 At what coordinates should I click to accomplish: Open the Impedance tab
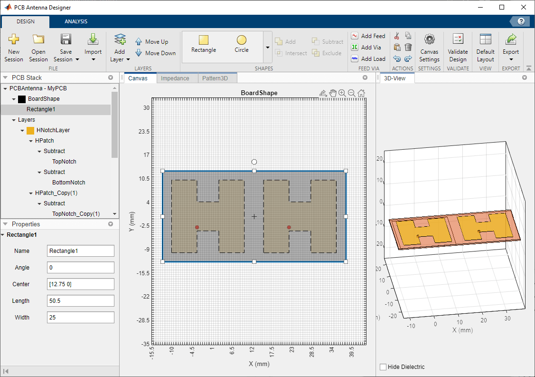[175, 78]
